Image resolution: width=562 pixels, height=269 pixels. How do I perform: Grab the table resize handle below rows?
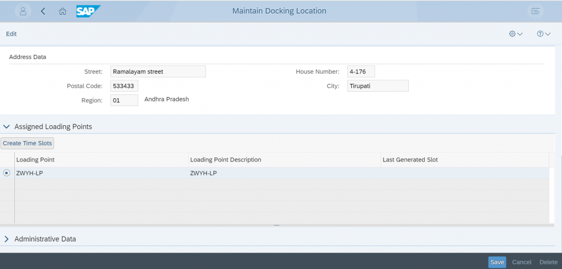277,225
